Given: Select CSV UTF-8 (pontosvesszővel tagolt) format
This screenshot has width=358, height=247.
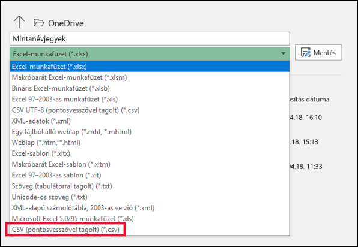Looking at the screenshot, I should 150,110.
